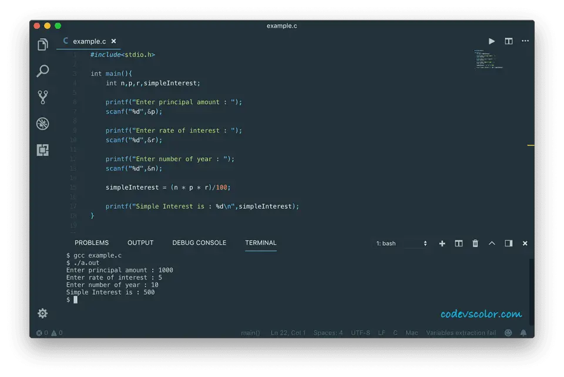Open the Manage gear menu
The image size is (564, 377).
(42, 313)
